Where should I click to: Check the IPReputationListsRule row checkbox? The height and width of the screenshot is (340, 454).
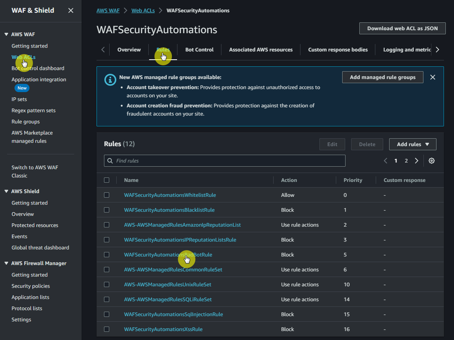[x=107, y=240]
